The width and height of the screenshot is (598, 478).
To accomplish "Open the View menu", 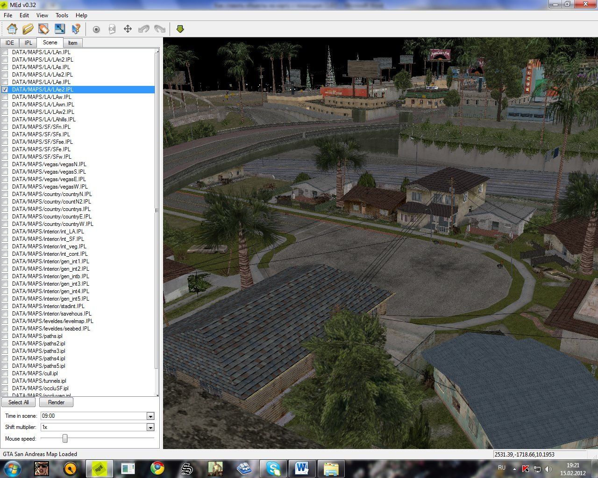I will (42, 15).
